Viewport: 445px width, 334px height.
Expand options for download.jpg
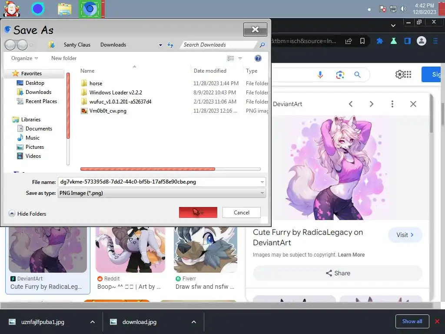click(x=194, y=322)
